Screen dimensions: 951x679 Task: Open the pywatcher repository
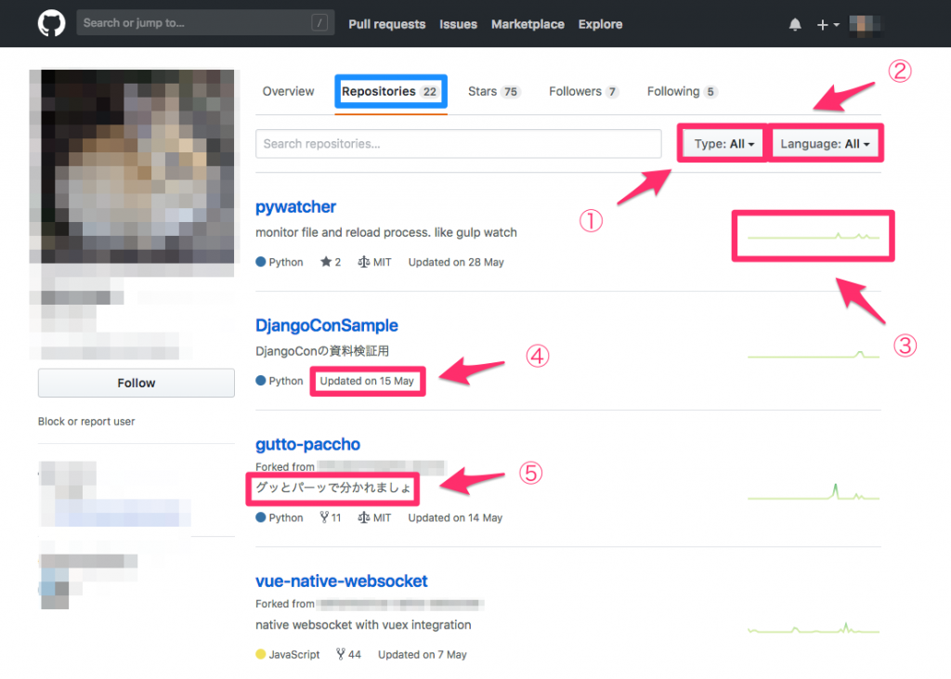pyautogui.click(x=295, y=206)
